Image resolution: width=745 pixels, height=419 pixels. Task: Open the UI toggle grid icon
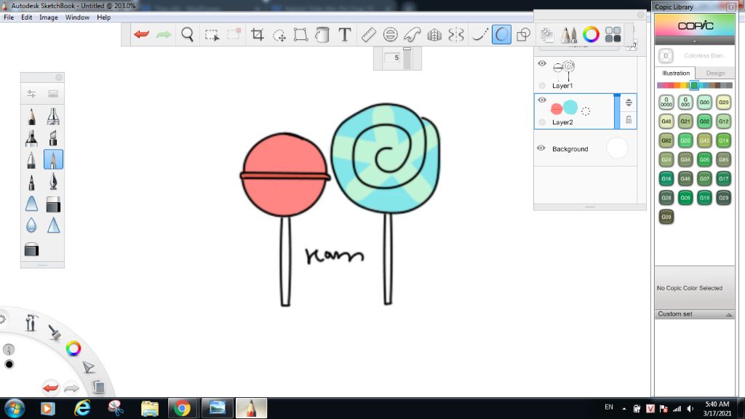(x=613, y=34)
